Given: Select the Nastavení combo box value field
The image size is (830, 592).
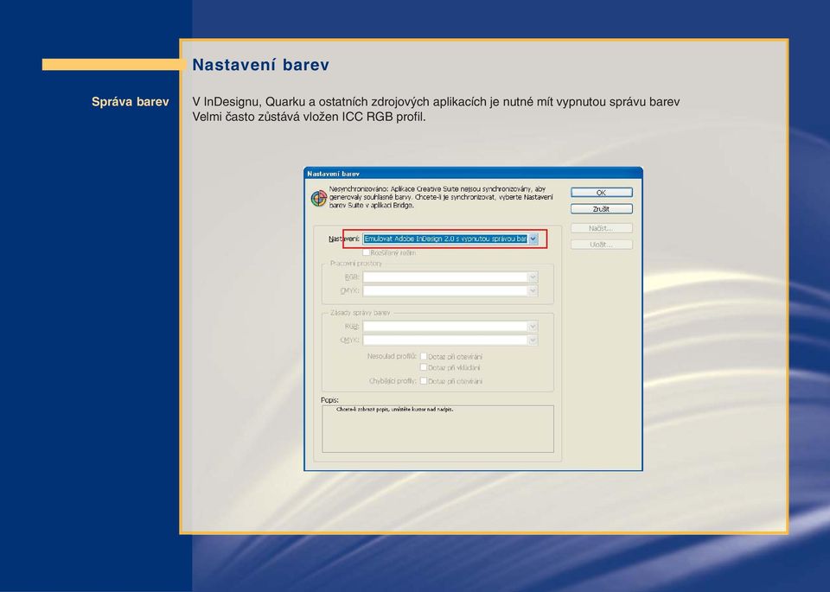Looking at the screenshot, I should click(445, 239).
